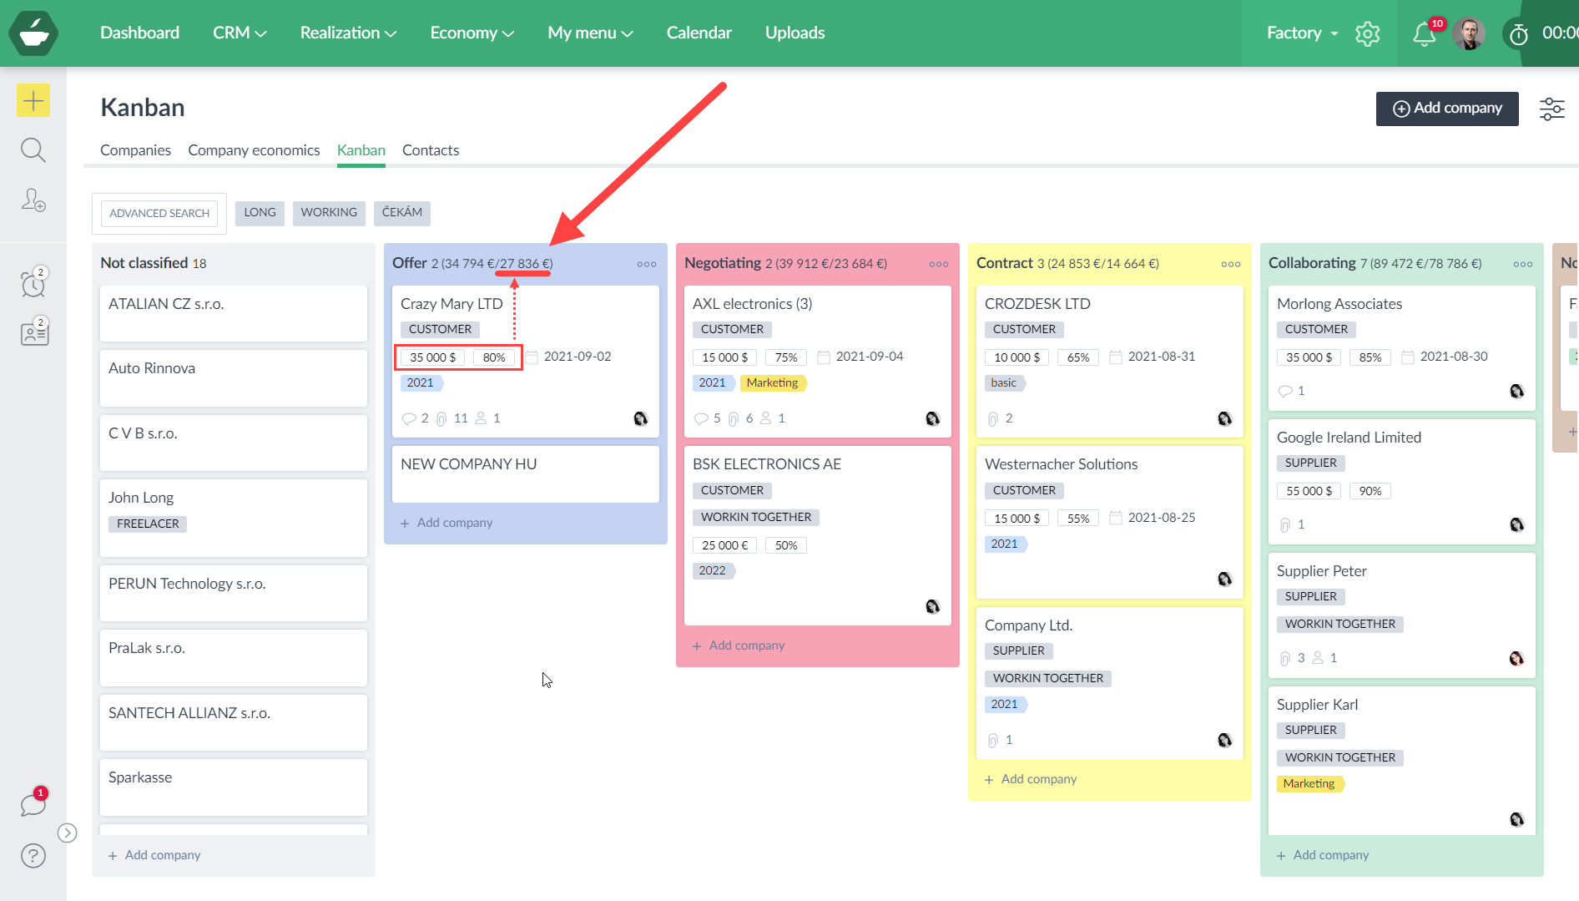Viewport: 1579px width, 901px height.
Task: Click the add user sidebar icon
Action: pyautogui.click(x=33, y=200)
